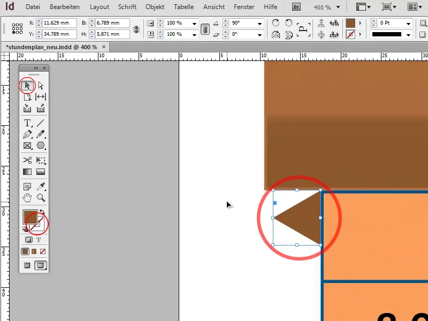Select the Type tool
This screenshot has width=428, height=321.
tap(27, 123)
